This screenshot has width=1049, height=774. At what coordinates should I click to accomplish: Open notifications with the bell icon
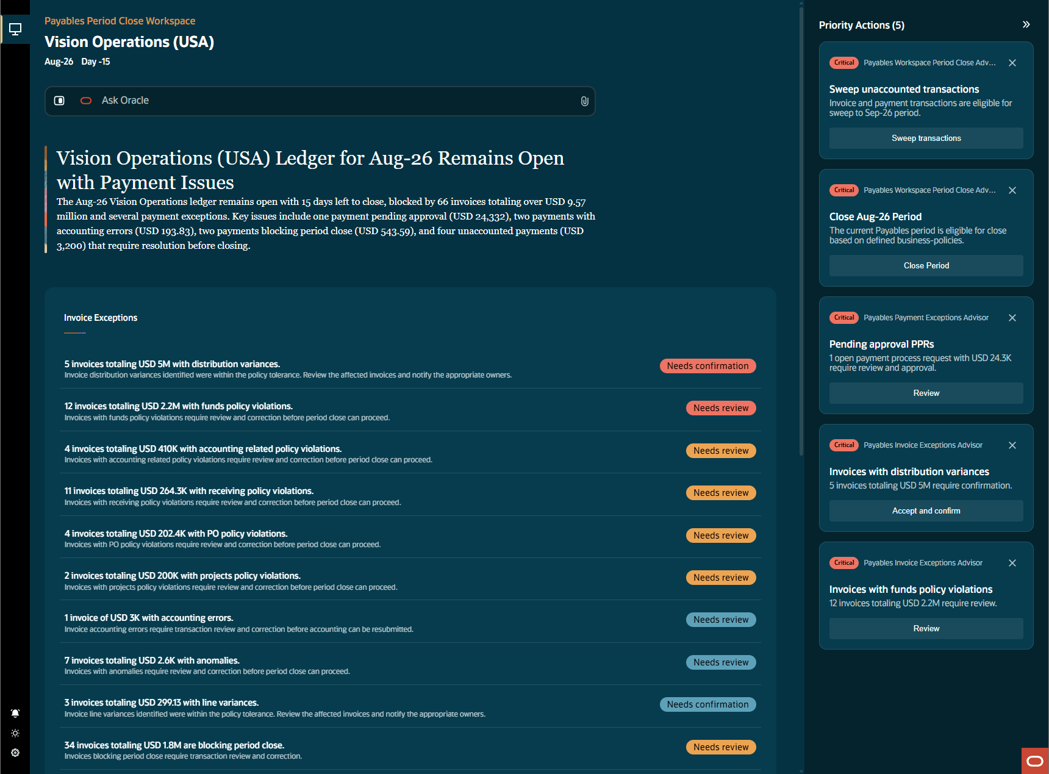pyautogui.click(x=15, y=713)
